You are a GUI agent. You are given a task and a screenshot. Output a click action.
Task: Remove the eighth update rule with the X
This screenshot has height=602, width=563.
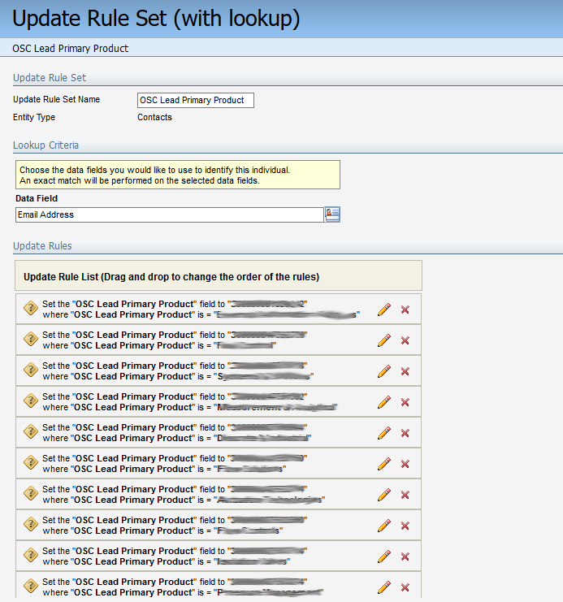[x=405, y=526]
